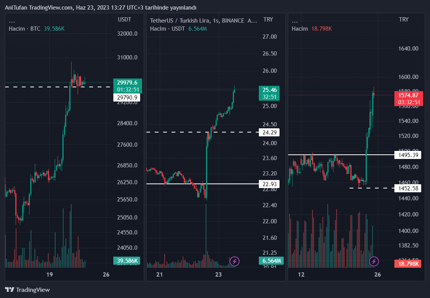
Task: Select the 1495.39 horizontal line label
Action: 408,155
